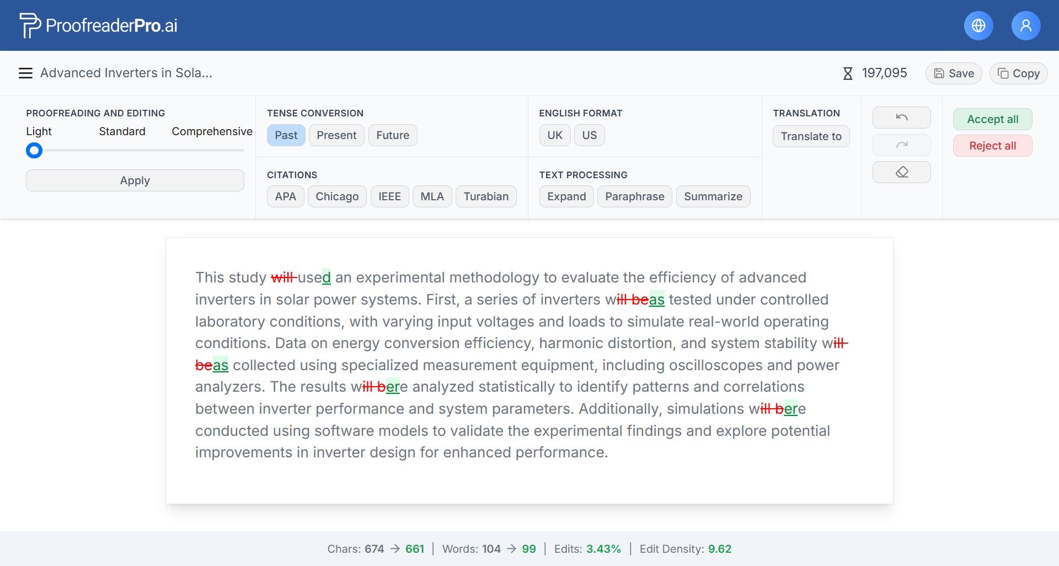Click the hourglass credits icon
1059x566 pixels.
tap(848, 73)
